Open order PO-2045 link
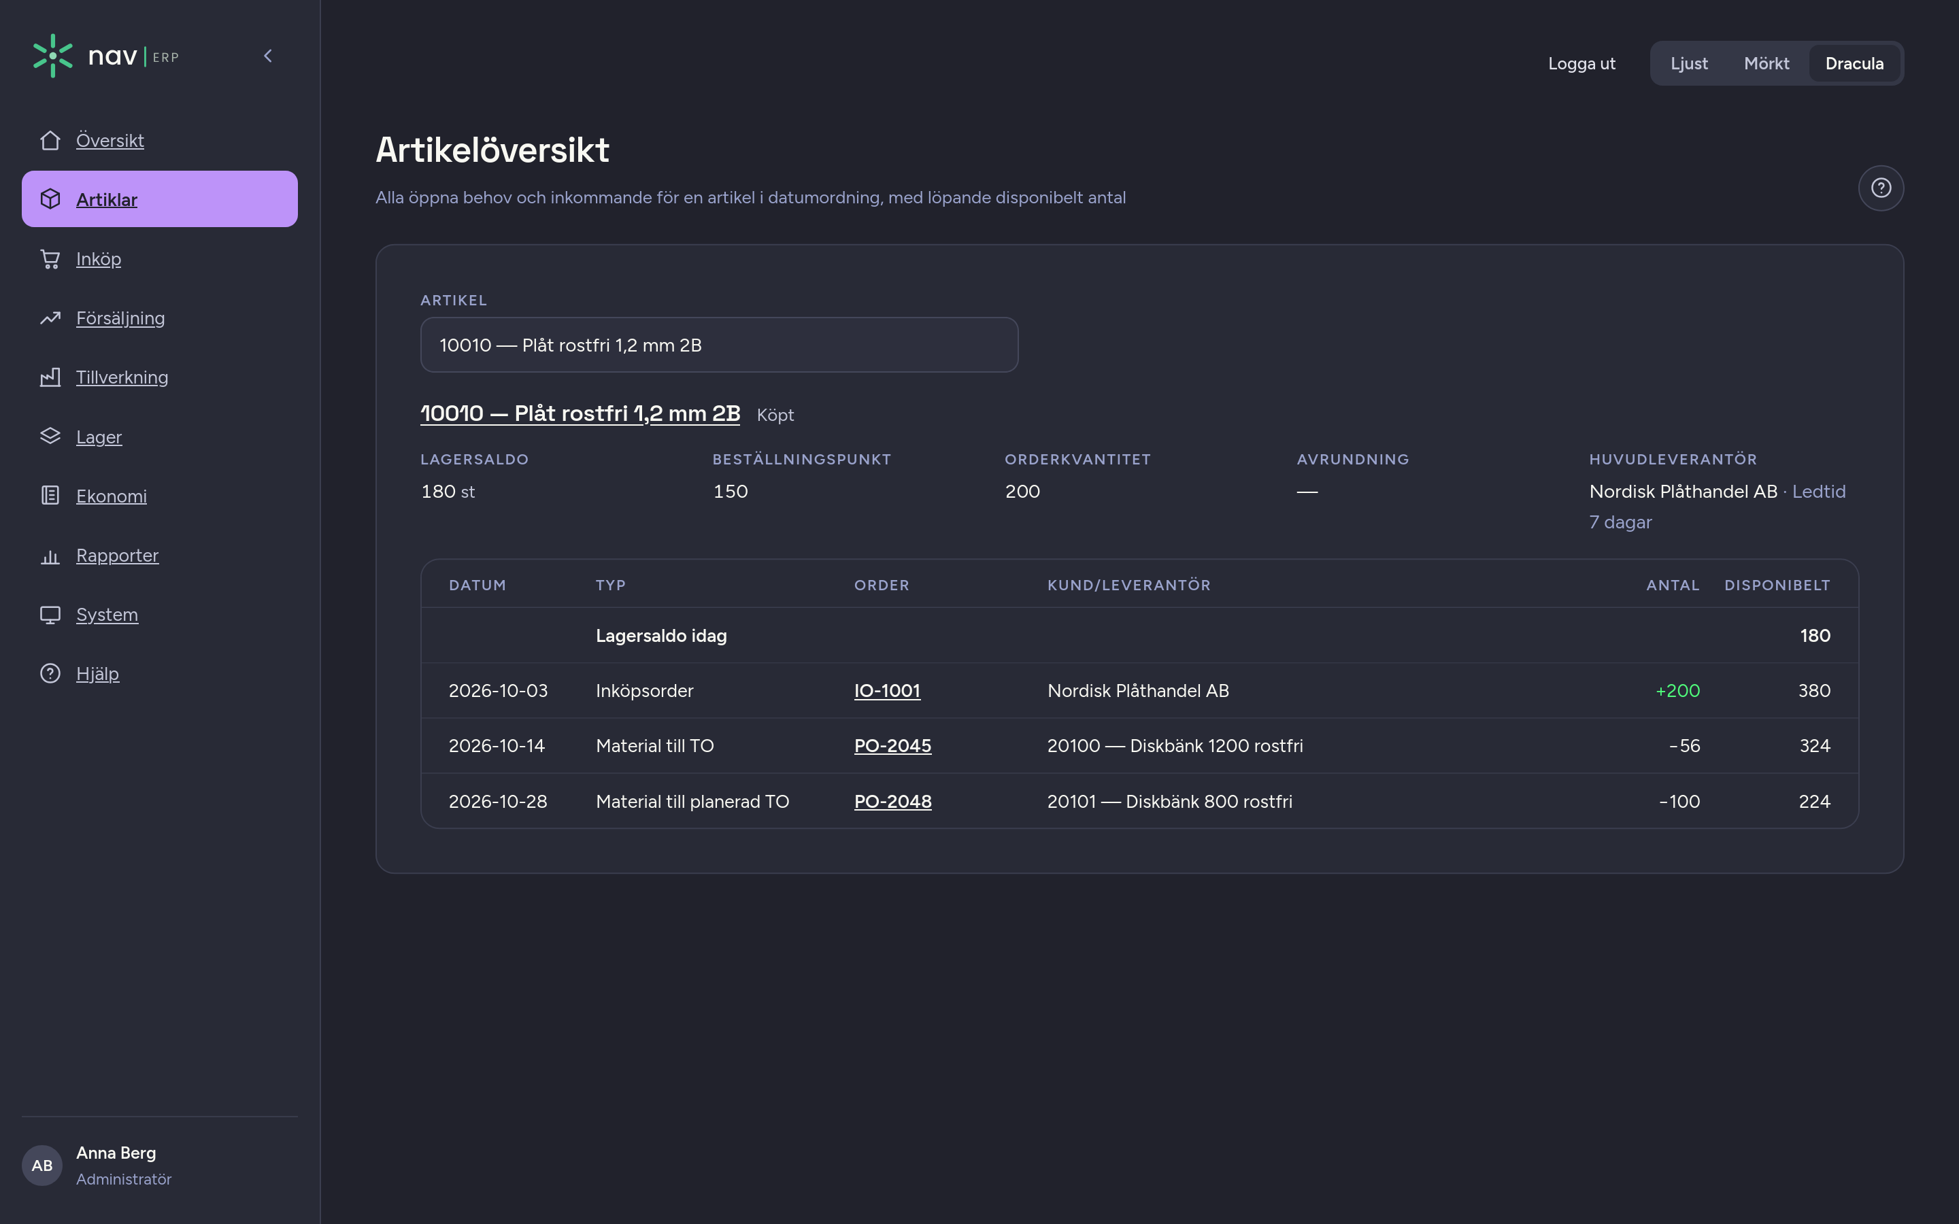The width and height of the screenshot is (1959, 1224). coord(892,745)
